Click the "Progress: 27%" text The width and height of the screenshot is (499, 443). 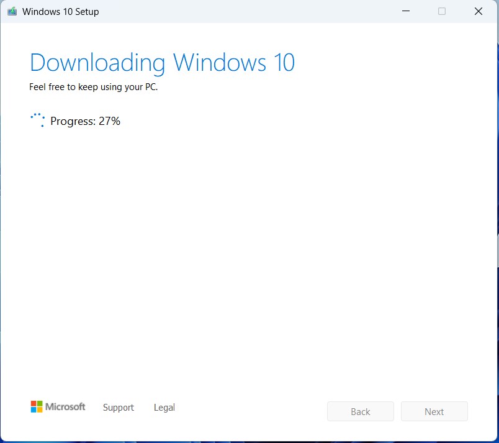point(85,121)
